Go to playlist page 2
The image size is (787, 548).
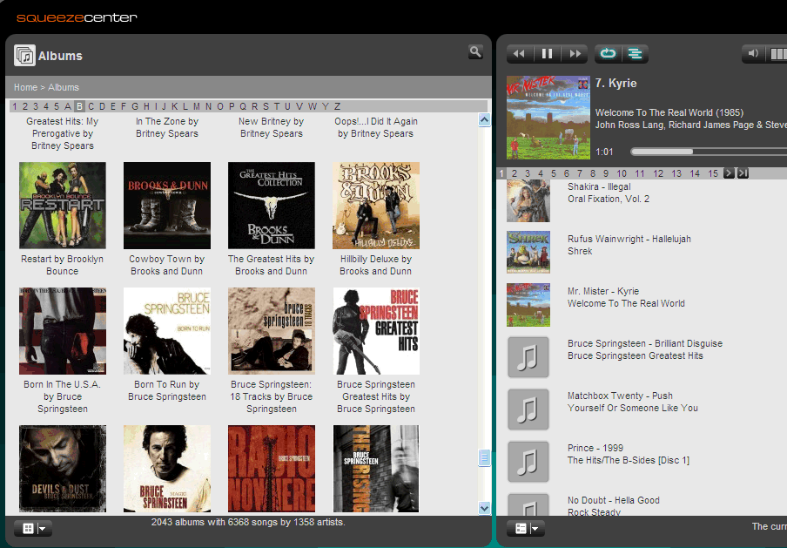(x=515, y=173)
